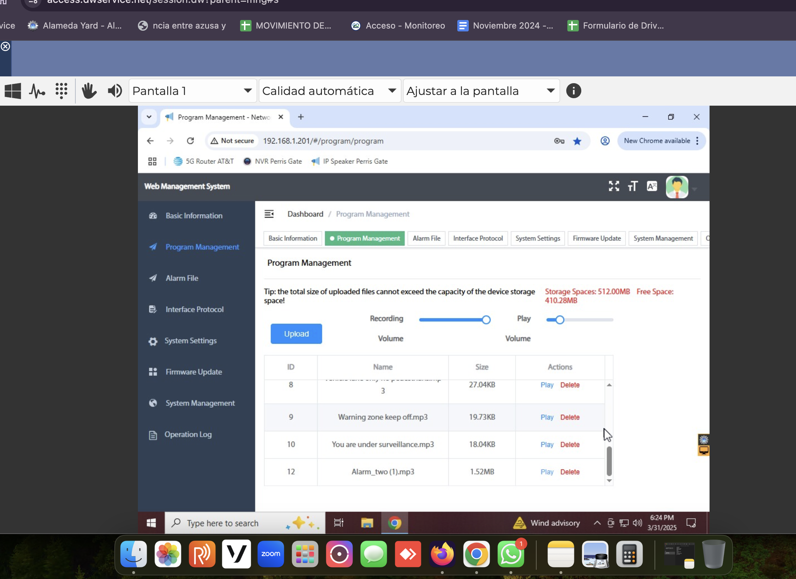Switch to the Interface Protocol tab
Viewport: 796px width, 579px height.
(x=478, y=238)
